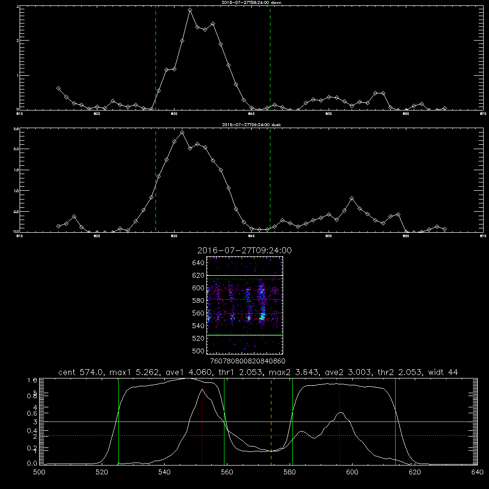This screenshot has height=489, width=489.
Task: Select the red dotted peak line near 596
Action: click(x=340, y=421)
